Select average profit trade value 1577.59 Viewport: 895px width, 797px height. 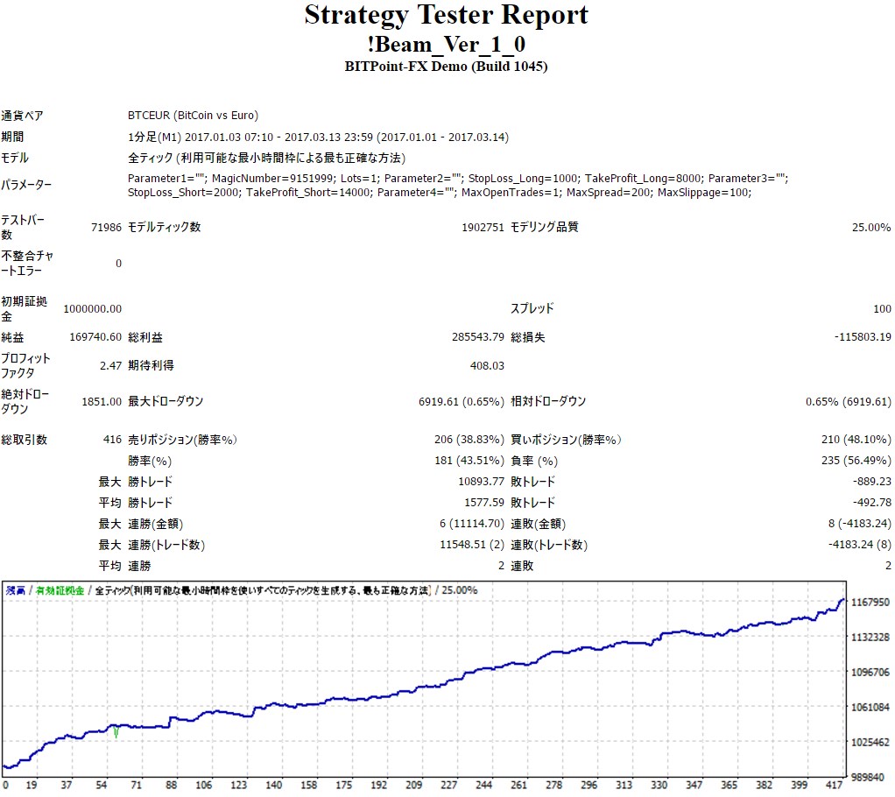484,503
